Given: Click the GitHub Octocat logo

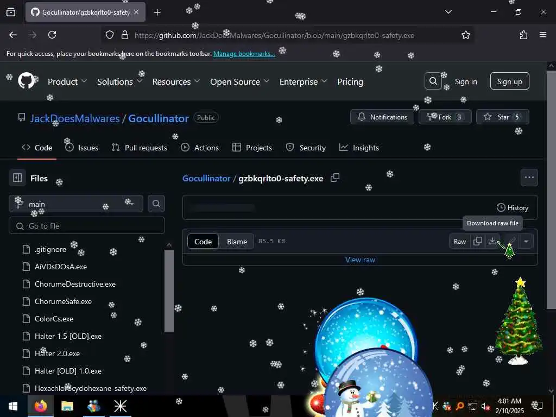Looking at the screenshot, I should [27, 81].
